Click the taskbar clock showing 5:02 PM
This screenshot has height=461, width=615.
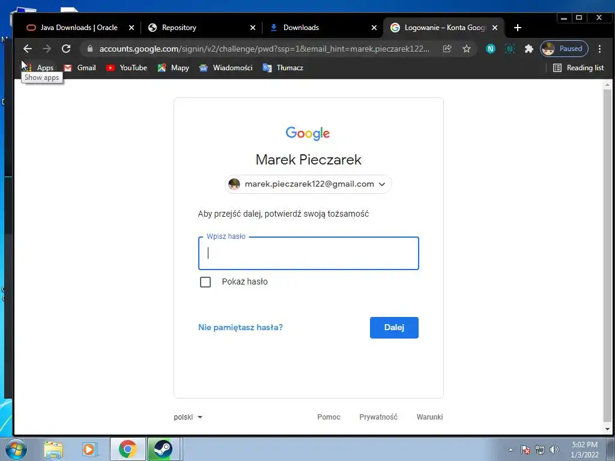(x=584, y=450)
